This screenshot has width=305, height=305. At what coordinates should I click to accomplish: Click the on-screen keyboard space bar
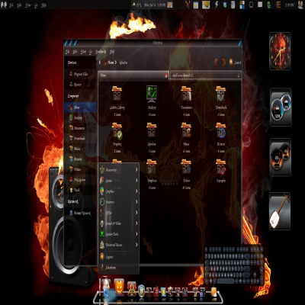click(x=226, y=281)
